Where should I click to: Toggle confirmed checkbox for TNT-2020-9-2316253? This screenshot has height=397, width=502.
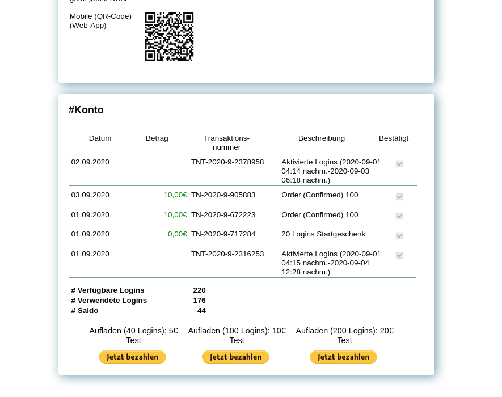[400, 255]
